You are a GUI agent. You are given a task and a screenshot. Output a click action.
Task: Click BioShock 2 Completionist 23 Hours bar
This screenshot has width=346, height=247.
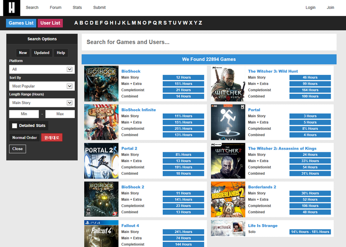183,206
